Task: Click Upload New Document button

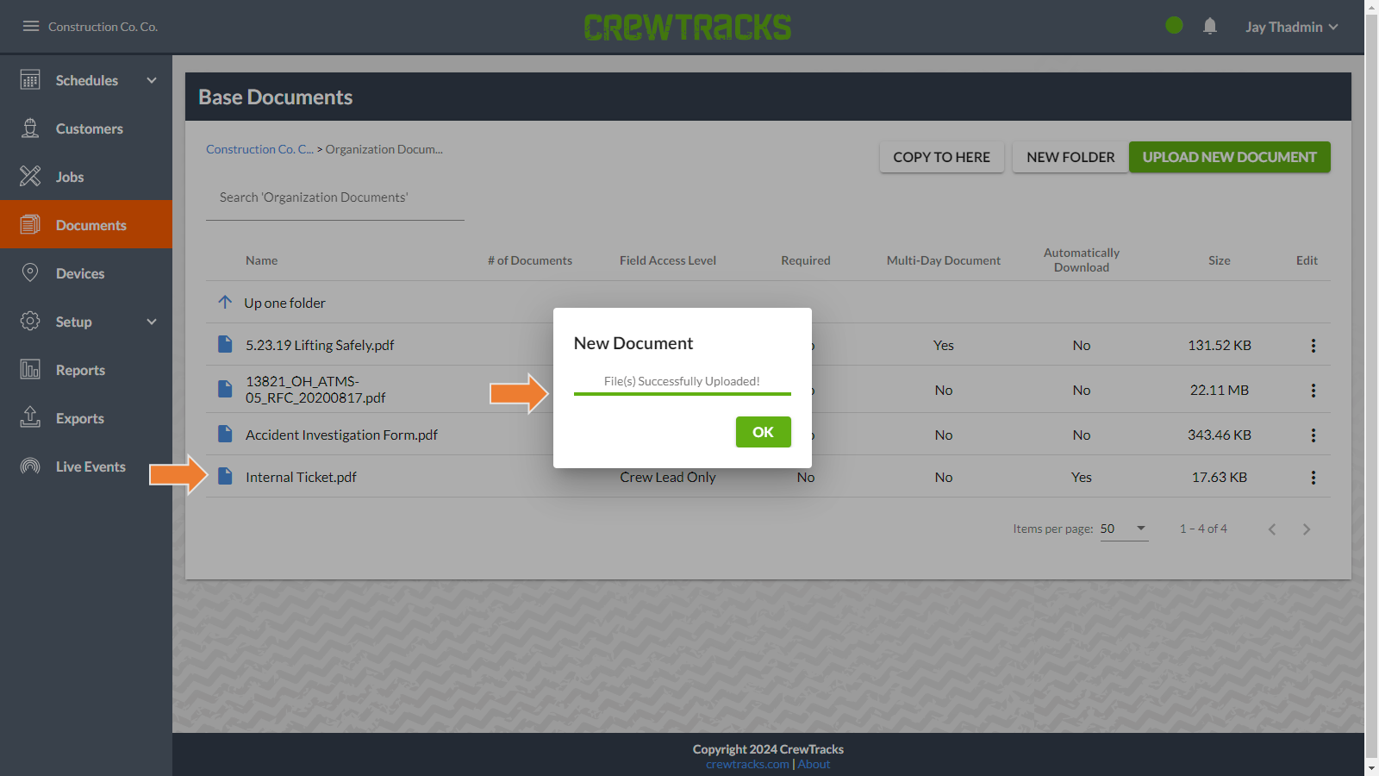Action: 1230,157
